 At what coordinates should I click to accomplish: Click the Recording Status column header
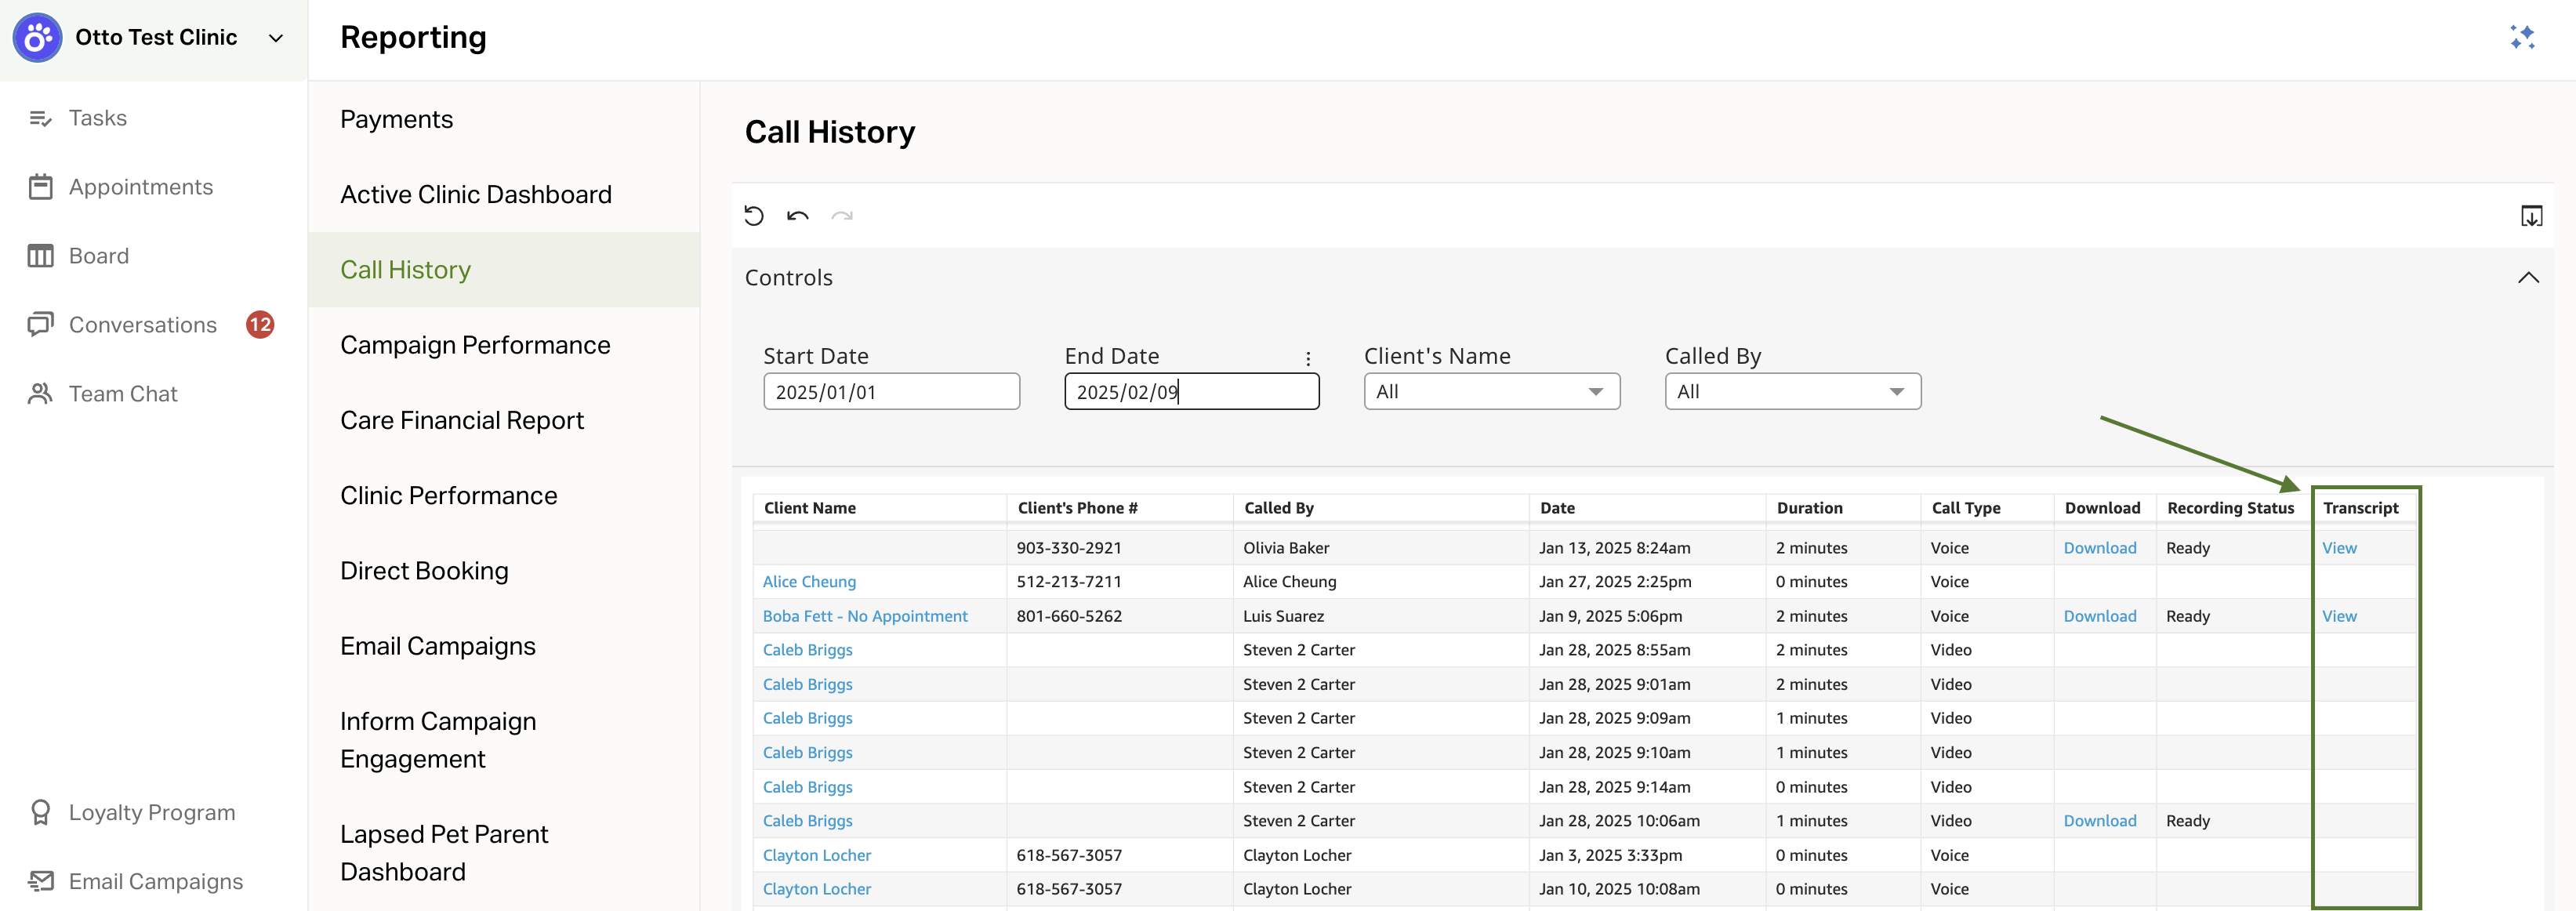click(2230, 508)
